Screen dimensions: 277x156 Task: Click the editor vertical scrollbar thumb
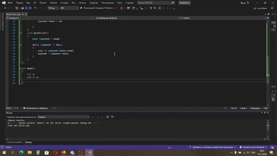click(268, 71)
